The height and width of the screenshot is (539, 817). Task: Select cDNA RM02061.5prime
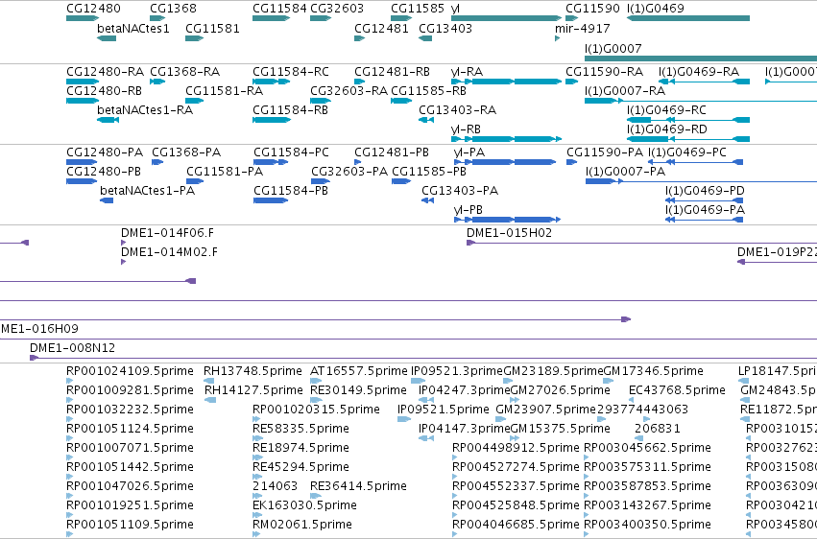click(302, 524)
